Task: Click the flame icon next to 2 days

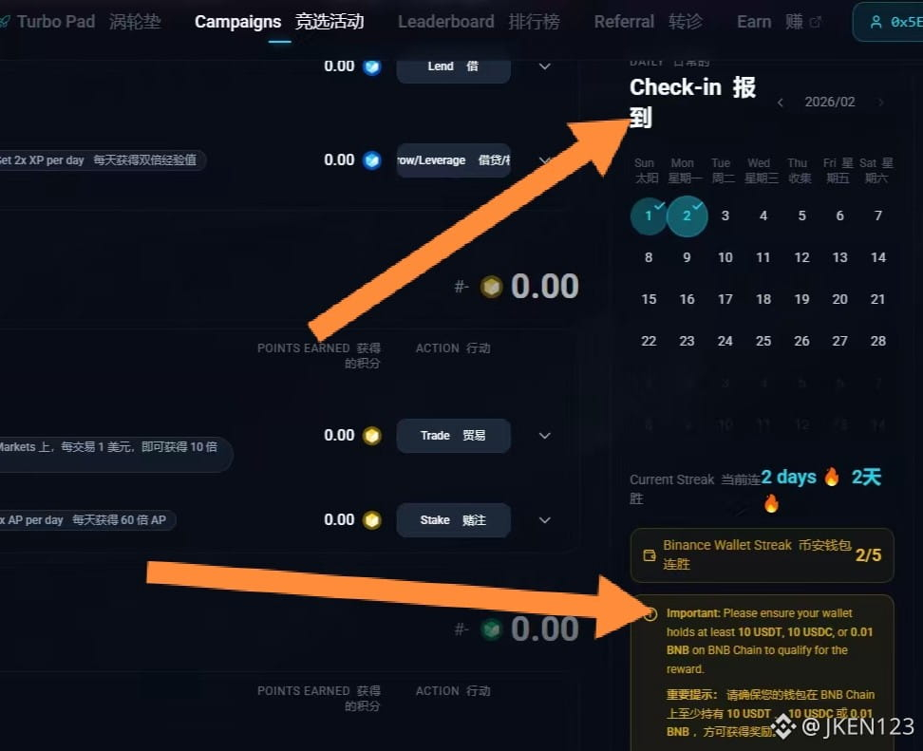Action: 831,477
